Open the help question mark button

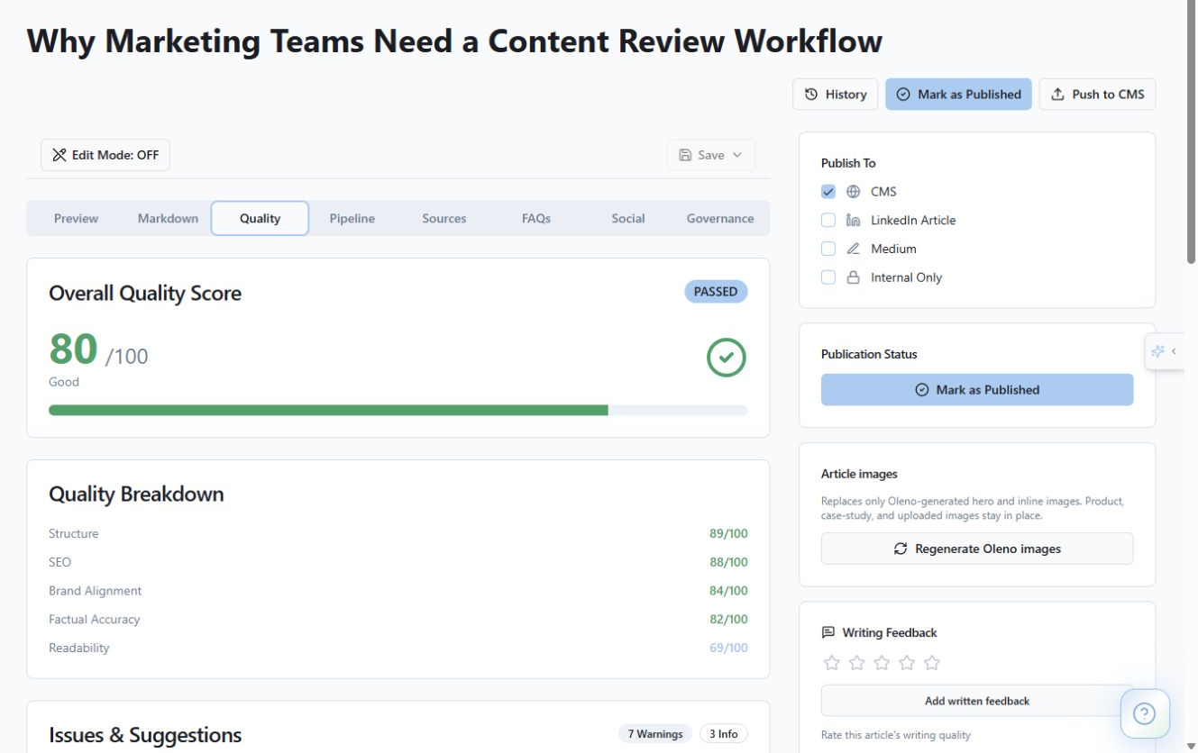tap(1145, 714)
